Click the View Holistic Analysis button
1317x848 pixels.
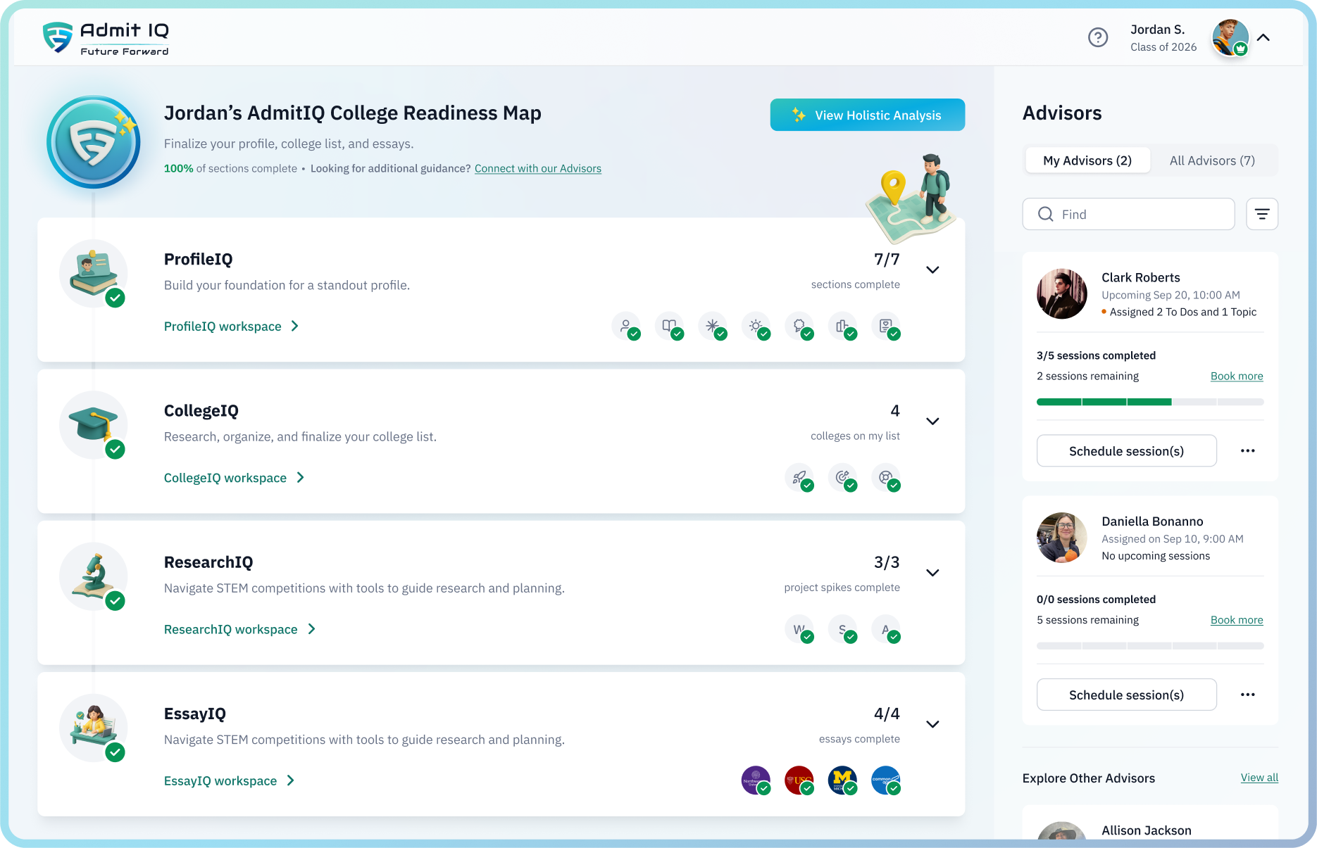coord(867,115)
